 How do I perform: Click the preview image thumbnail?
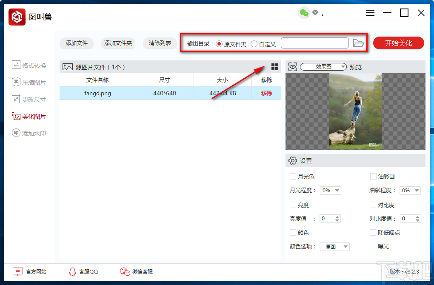coord(355,111)
